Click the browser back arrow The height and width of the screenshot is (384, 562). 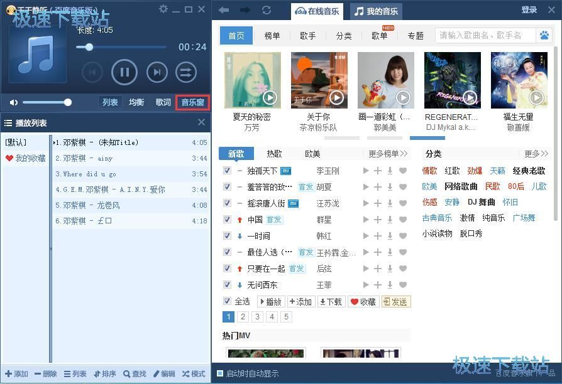coord(224,10)
